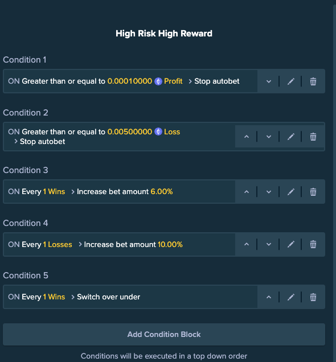This screenshot has width=336, height=362.
Task: Move Condition 2 up with chevron
Action: [247, 137]
